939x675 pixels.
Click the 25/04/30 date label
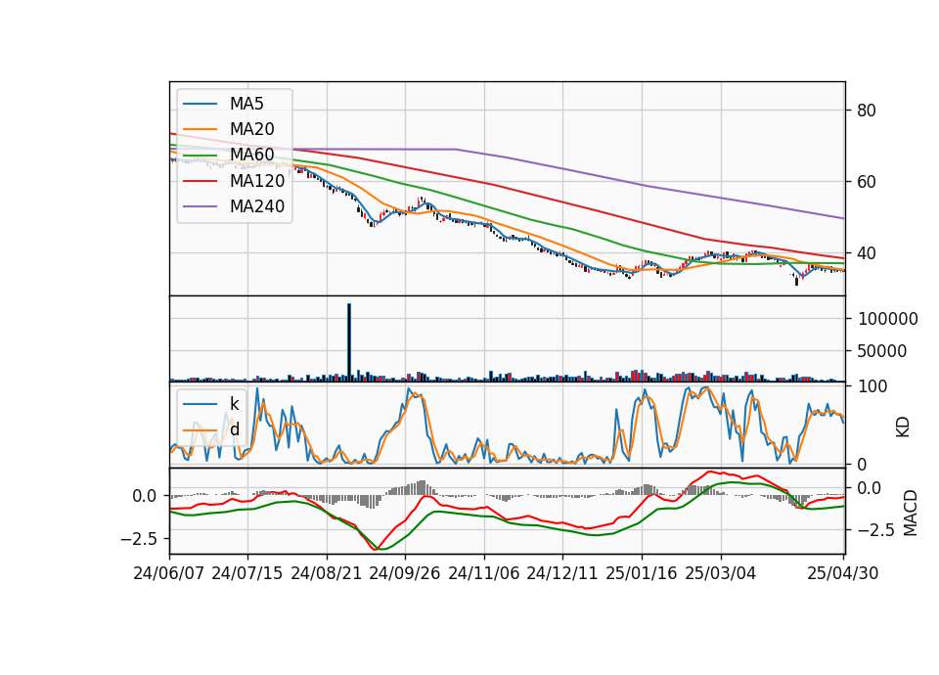843,574
